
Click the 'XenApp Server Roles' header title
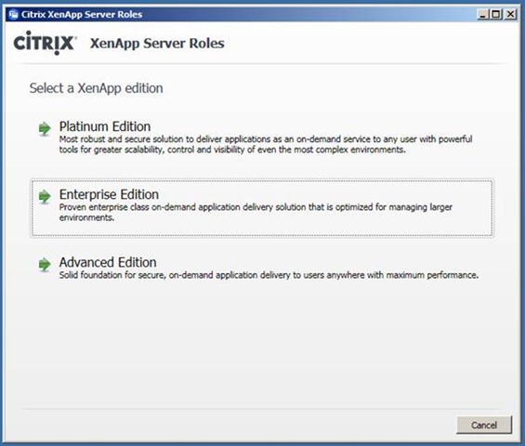point(157,43)
